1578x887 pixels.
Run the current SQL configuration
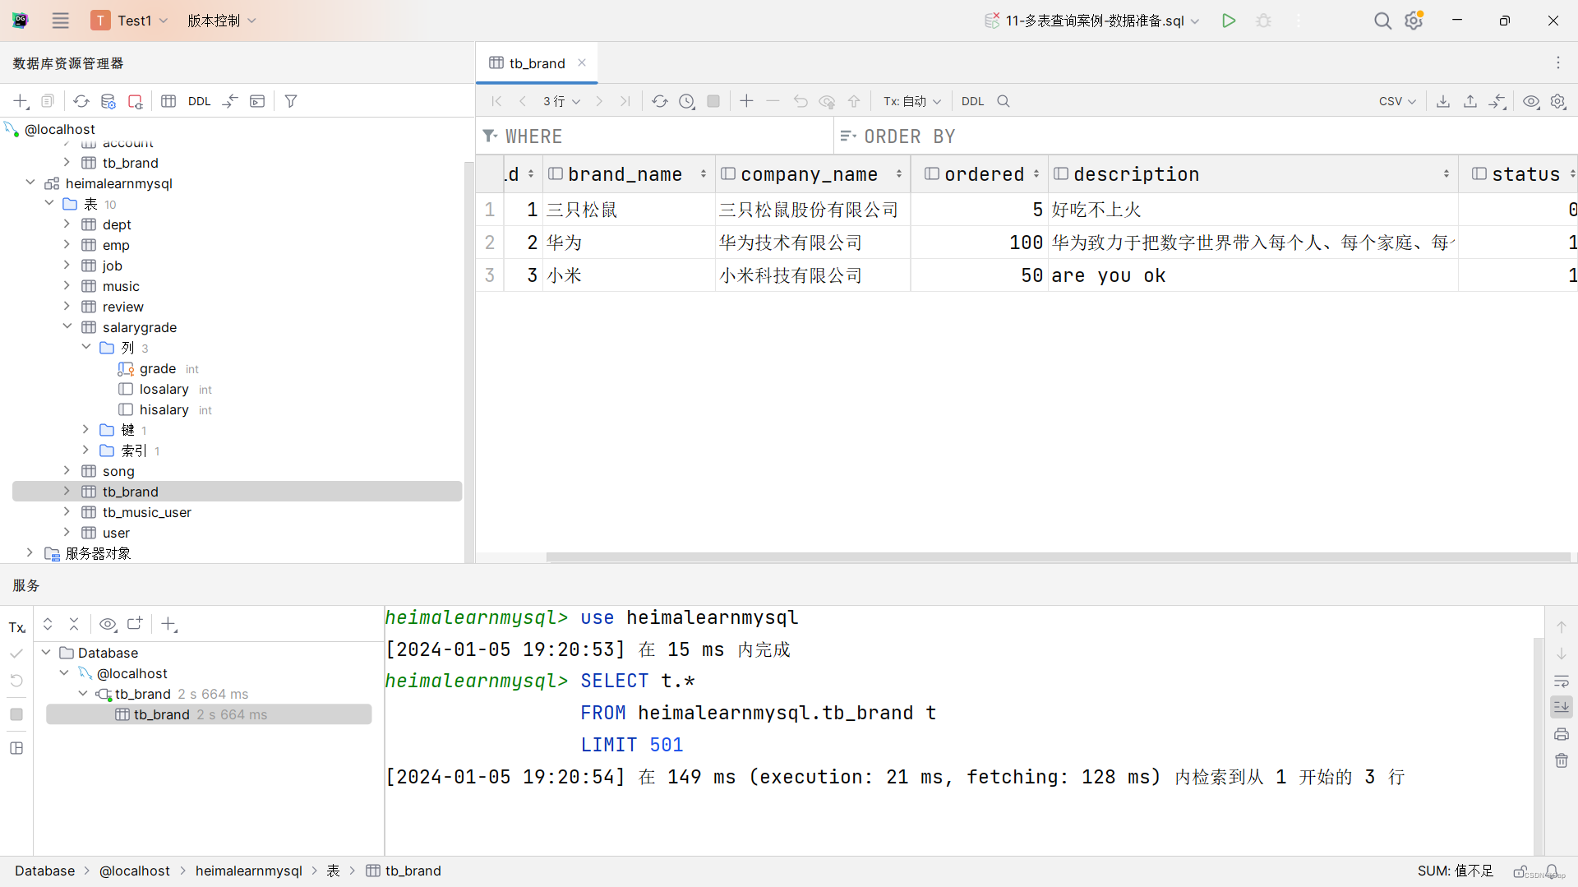(x=1228, y=21)
